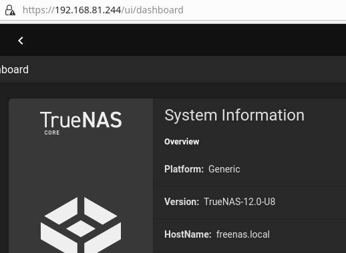Collapse the sidebar with the left chevron
Viewport: 346px width, 253px height.
tap(21, 41)
